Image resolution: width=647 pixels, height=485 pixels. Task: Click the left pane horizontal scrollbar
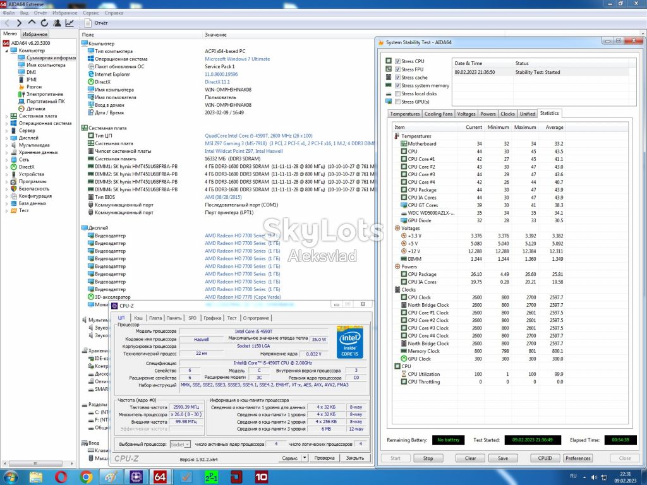[x=36, y=464]
